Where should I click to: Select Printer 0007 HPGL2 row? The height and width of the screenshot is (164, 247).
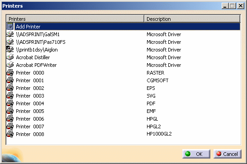click(x=123, y=127)
